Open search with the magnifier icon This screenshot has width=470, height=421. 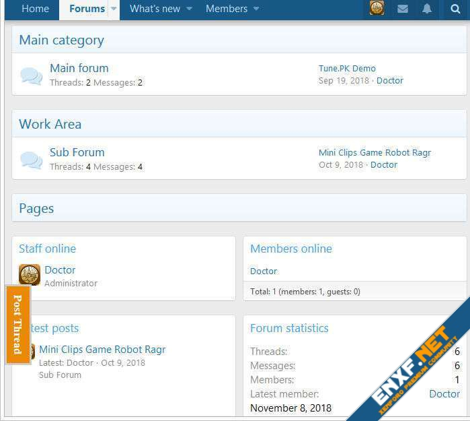pyautogui.click(x=455, y=9)
